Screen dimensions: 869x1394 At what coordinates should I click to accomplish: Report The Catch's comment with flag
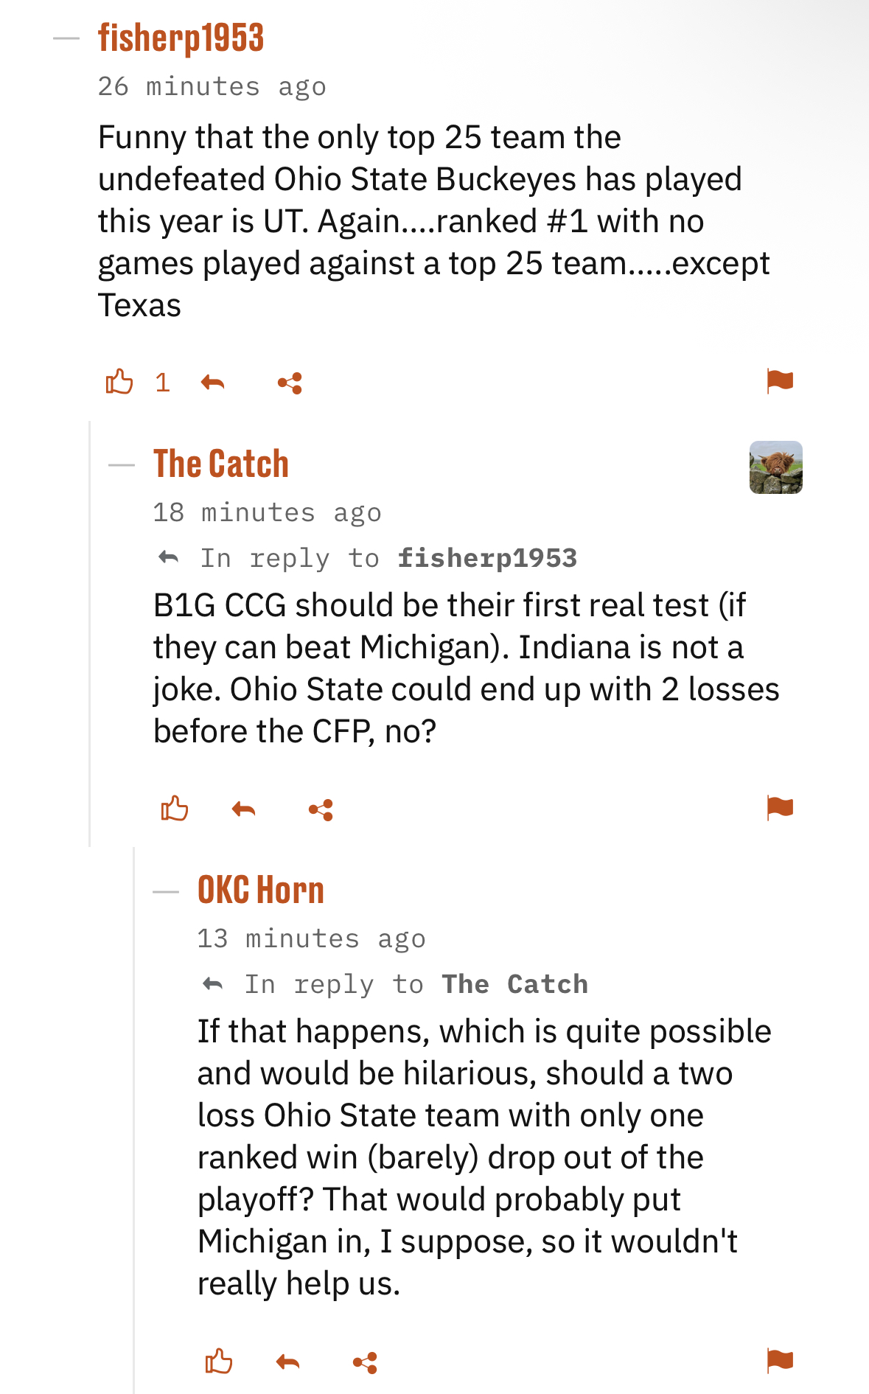coord(779,808)
